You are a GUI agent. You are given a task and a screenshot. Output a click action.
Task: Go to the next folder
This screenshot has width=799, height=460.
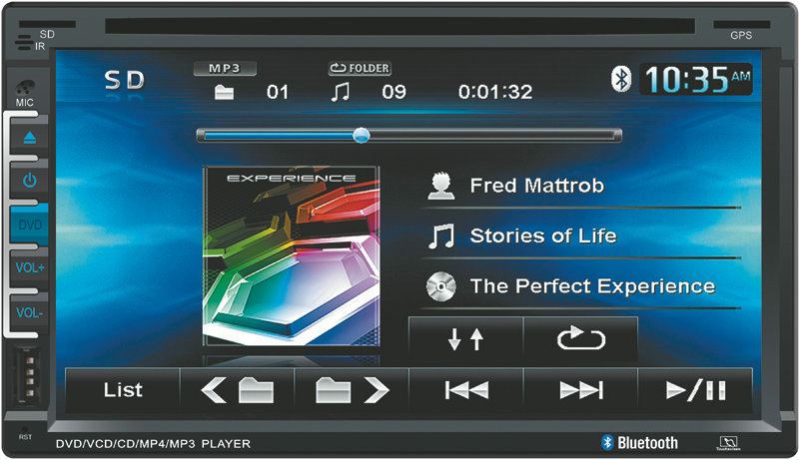pos(352,390)
